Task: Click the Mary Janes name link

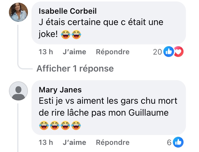Action: click(x=60, y=90)
